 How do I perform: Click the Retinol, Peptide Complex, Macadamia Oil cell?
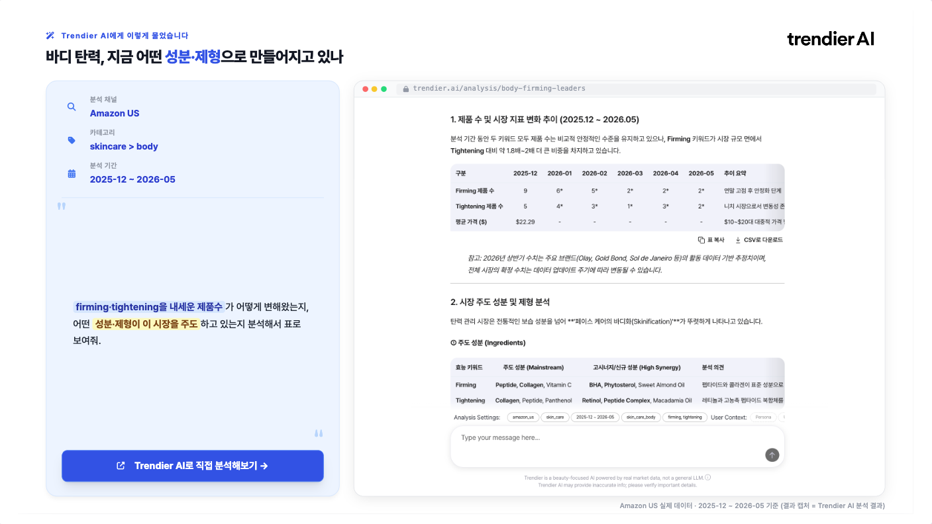coord(637,400)
